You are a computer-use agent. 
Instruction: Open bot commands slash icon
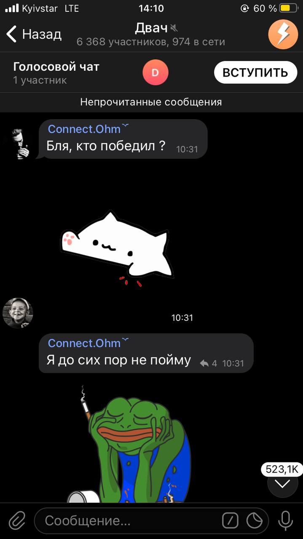(230, 521)
